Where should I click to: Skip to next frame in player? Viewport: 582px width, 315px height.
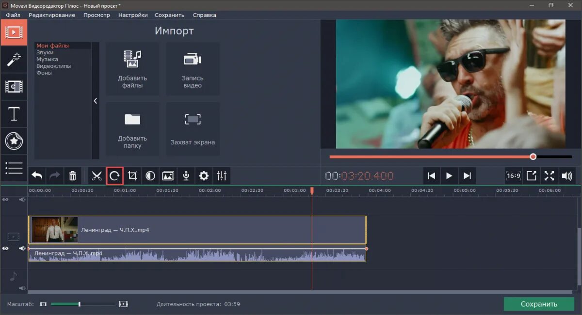tap(467, 175)
